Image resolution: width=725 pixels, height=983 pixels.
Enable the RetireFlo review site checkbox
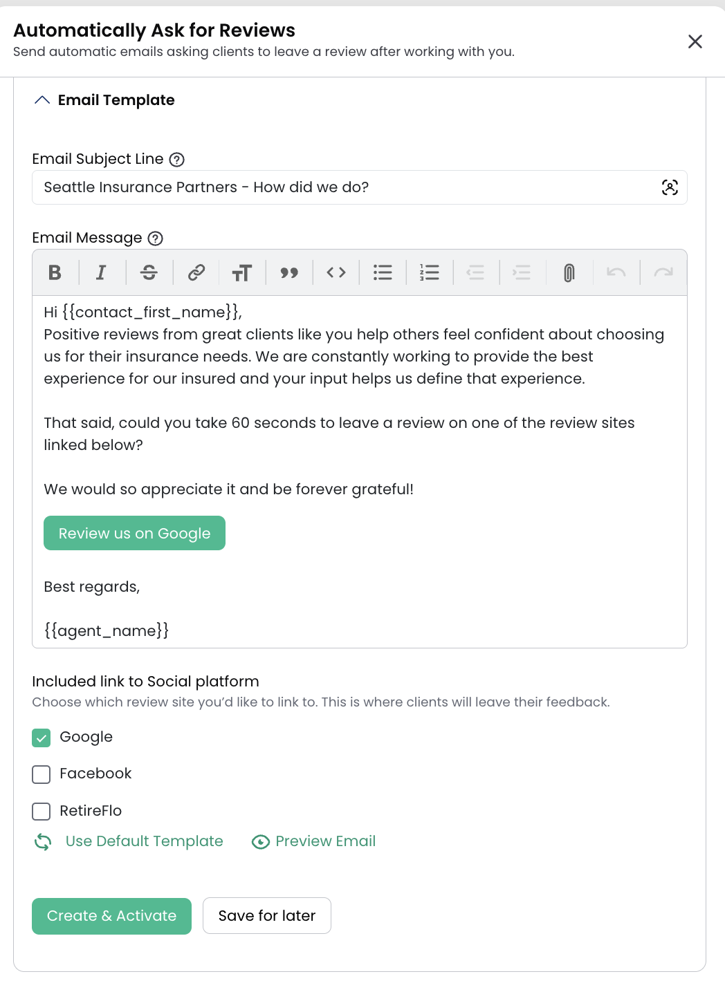pos(42,812)
